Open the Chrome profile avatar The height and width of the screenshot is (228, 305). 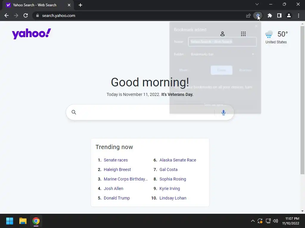(289, 15)
